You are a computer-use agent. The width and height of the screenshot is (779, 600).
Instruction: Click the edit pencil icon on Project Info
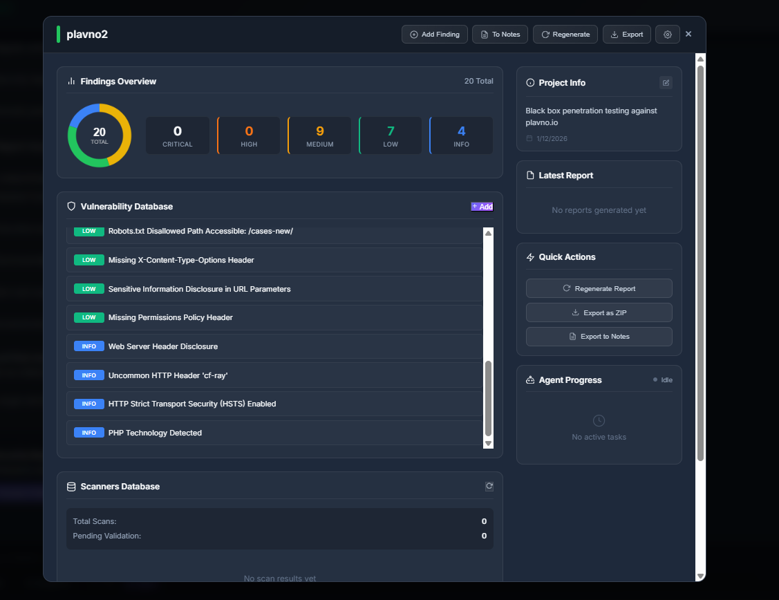click(x=665, y=82)
